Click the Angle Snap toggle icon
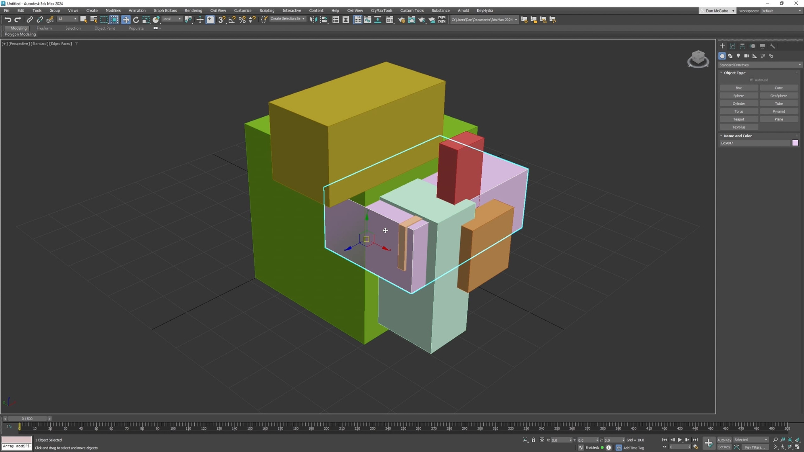Viewport: 804px width, 452px height. tap(232, 20)
